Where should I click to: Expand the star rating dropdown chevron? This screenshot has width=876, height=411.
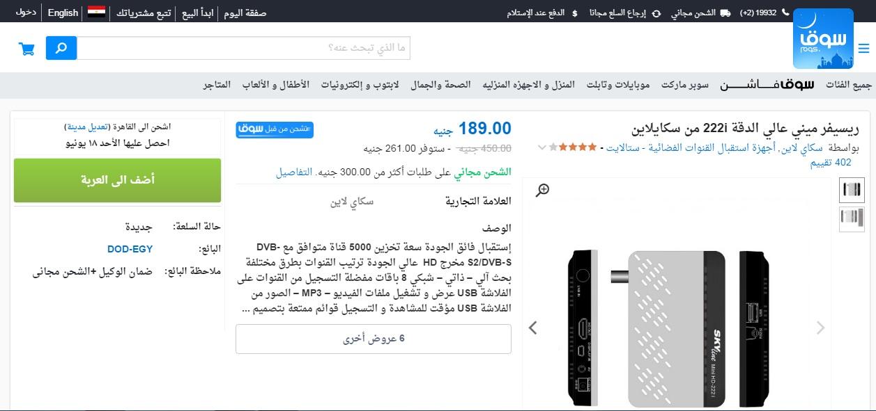pos(542,148)
